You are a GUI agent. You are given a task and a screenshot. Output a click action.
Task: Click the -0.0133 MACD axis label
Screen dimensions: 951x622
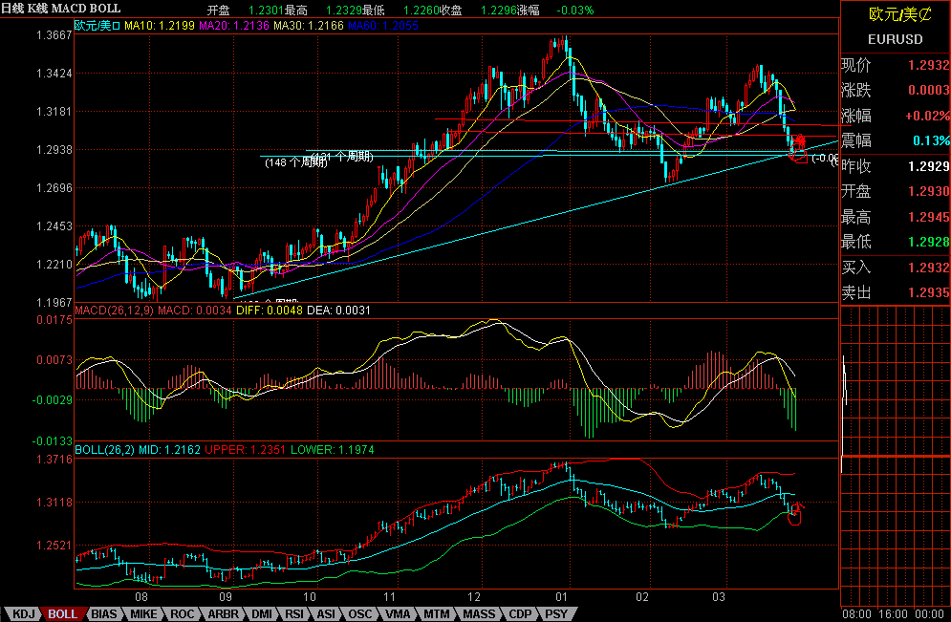pos(52,440)
